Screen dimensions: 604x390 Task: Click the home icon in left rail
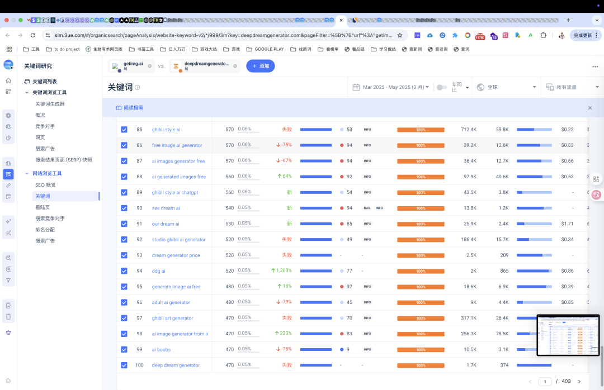click(8, 80)
